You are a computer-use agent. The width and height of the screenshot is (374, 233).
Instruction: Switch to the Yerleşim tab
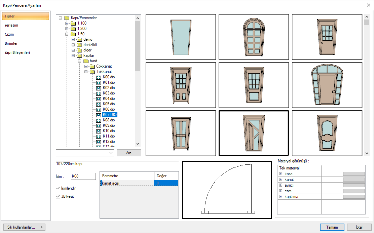[x=11, y=25]
